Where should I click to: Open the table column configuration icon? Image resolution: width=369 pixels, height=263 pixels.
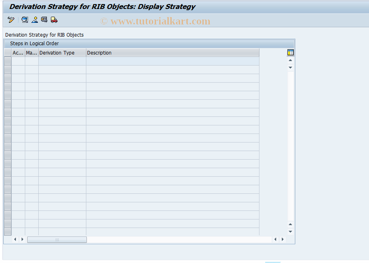pos(290,53)
